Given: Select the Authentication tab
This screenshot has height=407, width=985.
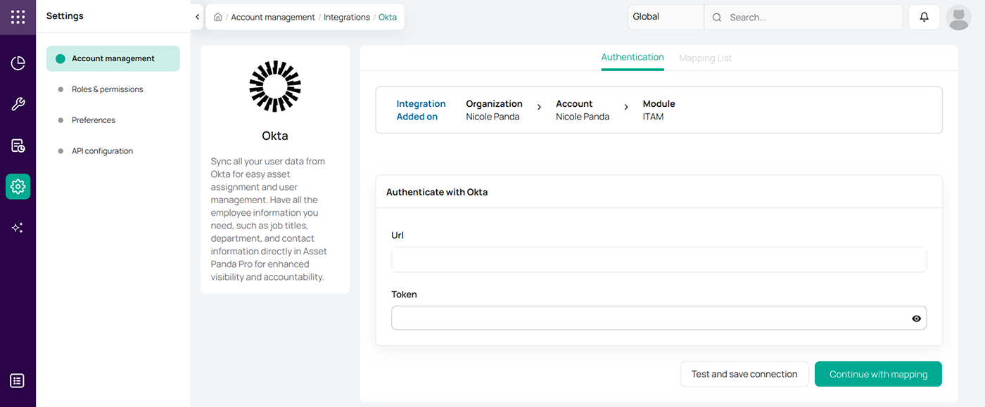Looking at the screenshot, I should click(x=632, y=58).
